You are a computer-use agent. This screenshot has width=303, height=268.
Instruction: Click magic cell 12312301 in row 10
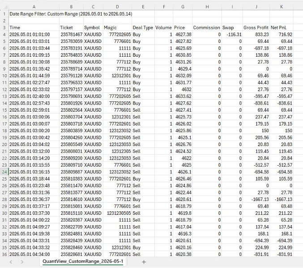[x=117, y=75]
